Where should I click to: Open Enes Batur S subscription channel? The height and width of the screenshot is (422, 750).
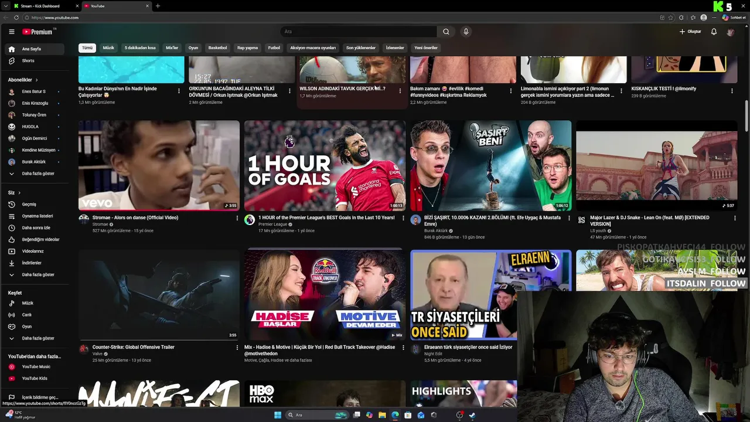point(35,92)
